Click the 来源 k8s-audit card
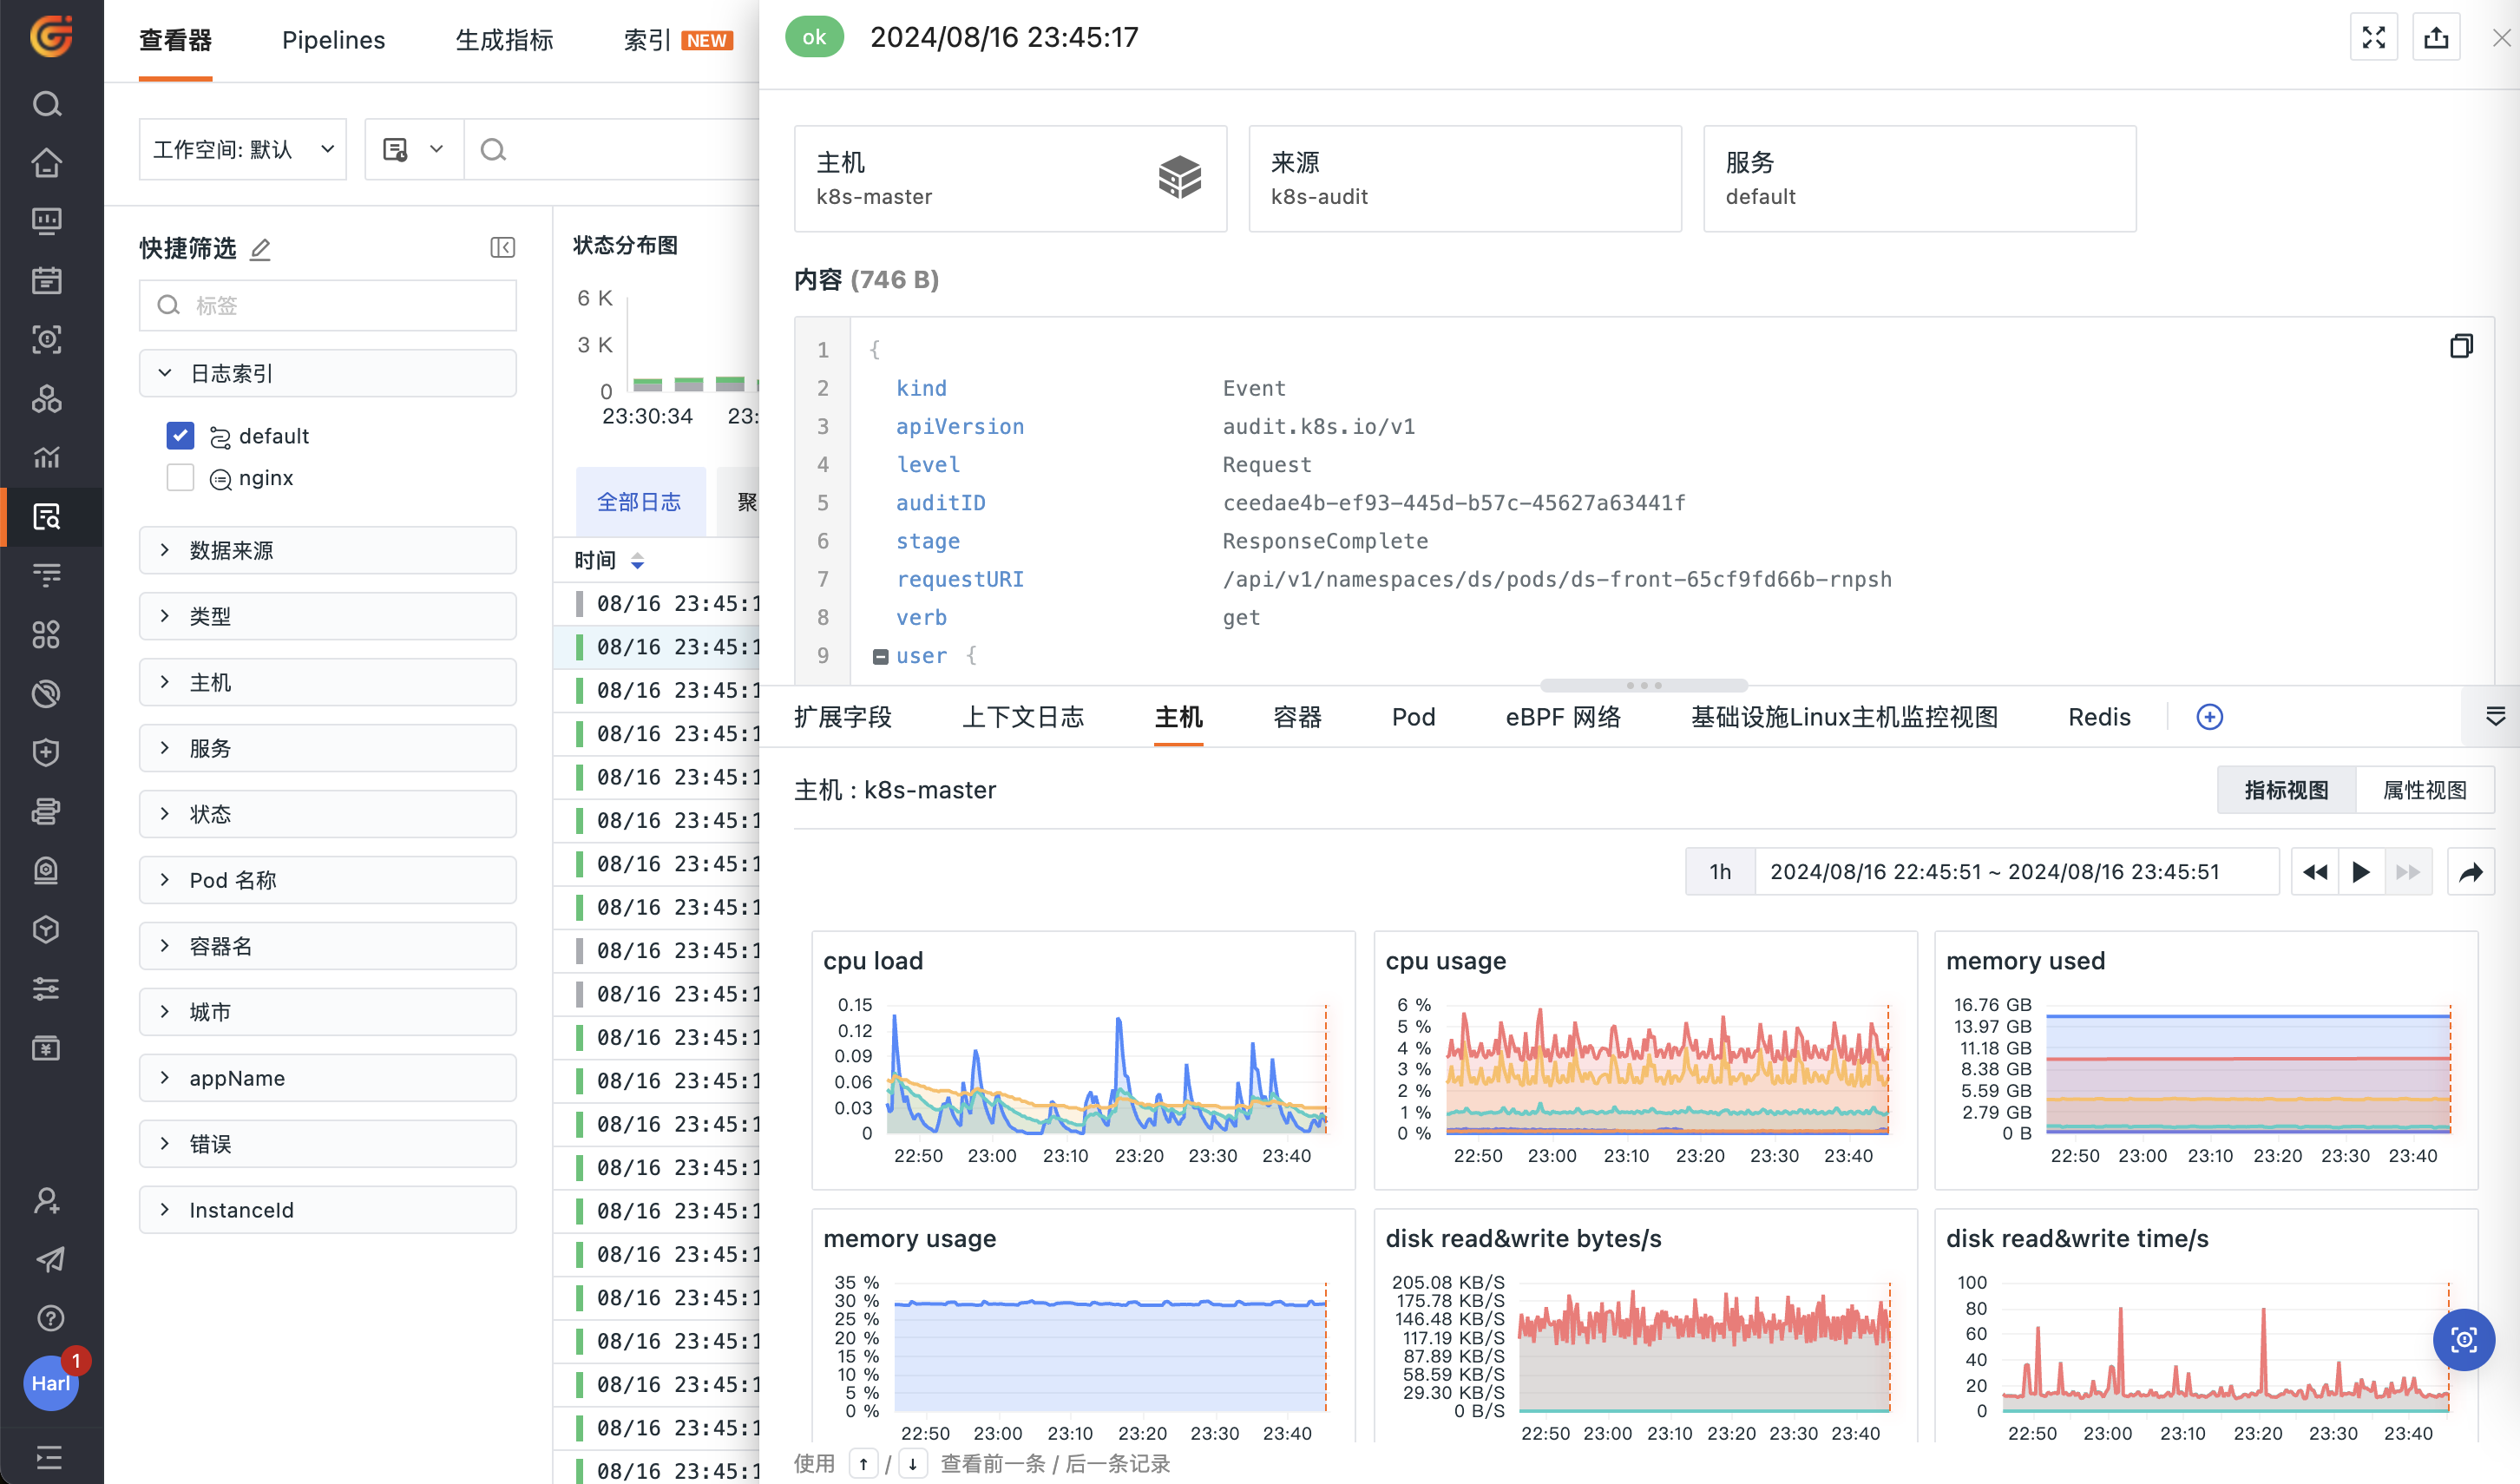 pos(1464,178)
